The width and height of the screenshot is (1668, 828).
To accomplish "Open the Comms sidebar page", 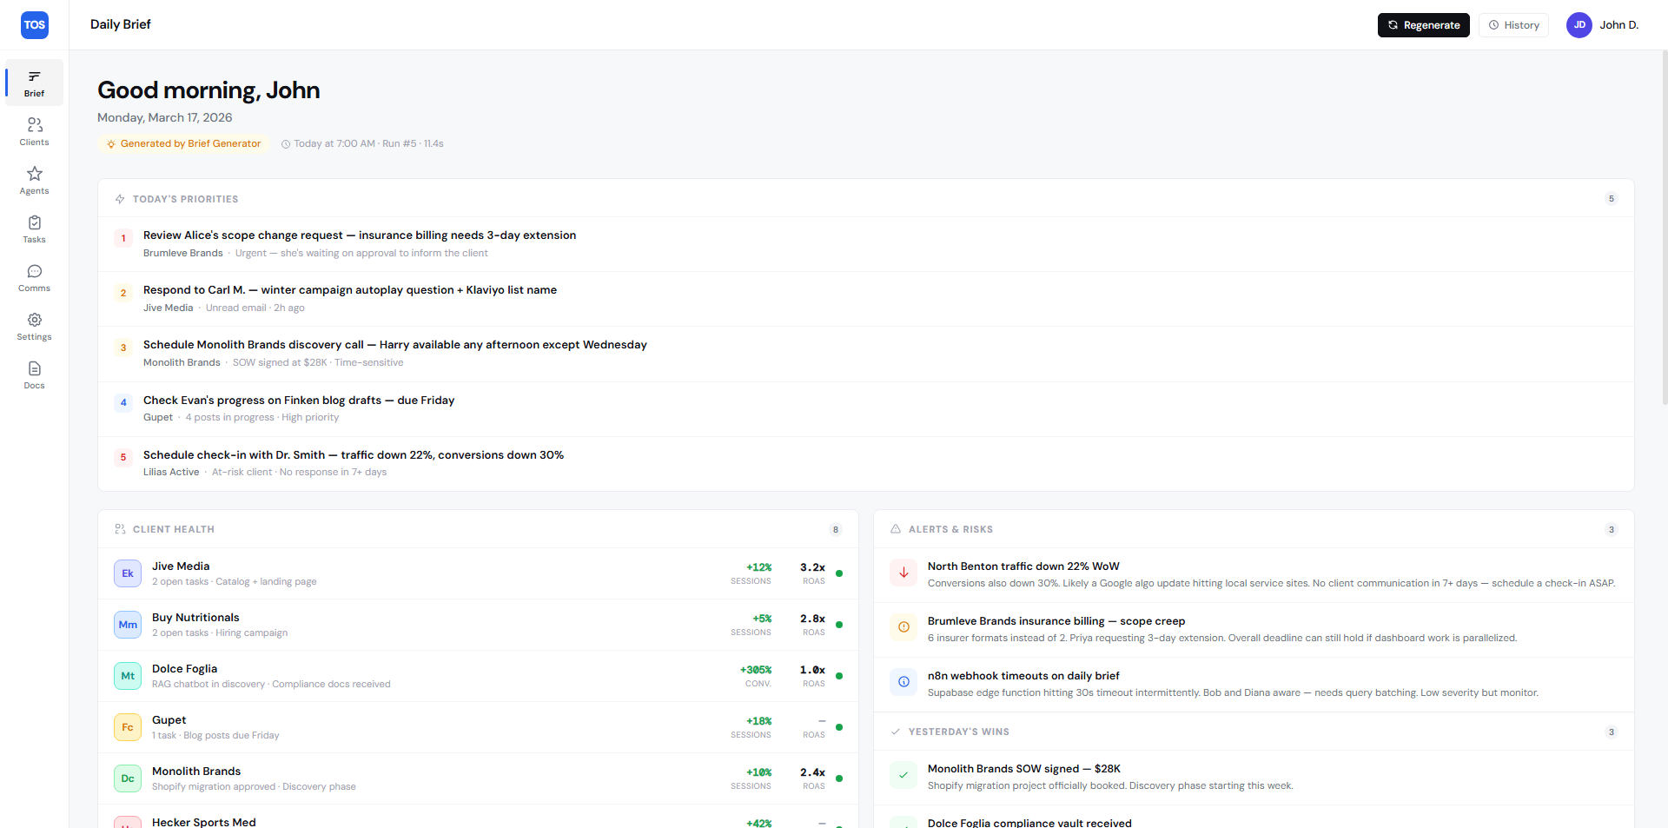I will (35, 277).
